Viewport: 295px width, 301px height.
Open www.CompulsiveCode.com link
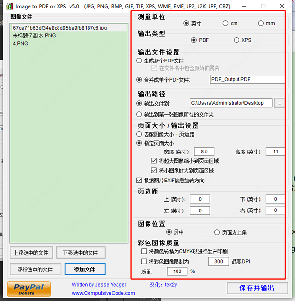(103, 293)
